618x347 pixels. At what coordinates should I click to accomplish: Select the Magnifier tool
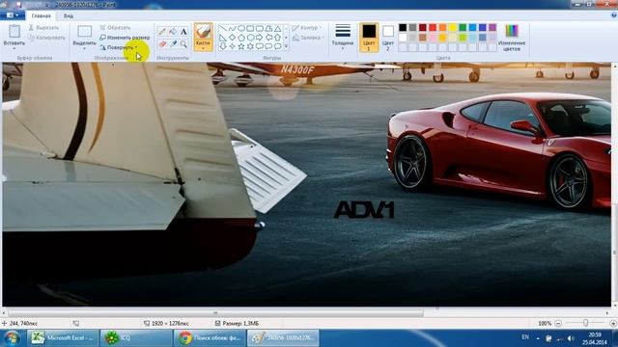click(x=183, y=44)
